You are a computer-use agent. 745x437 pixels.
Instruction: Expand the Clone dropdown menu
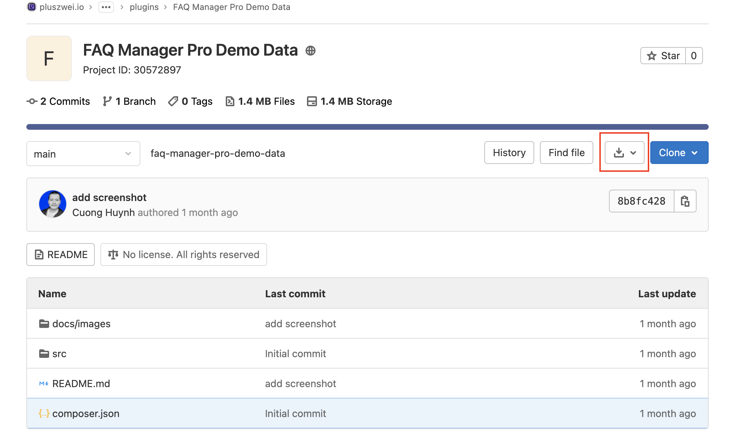point(679,153)
